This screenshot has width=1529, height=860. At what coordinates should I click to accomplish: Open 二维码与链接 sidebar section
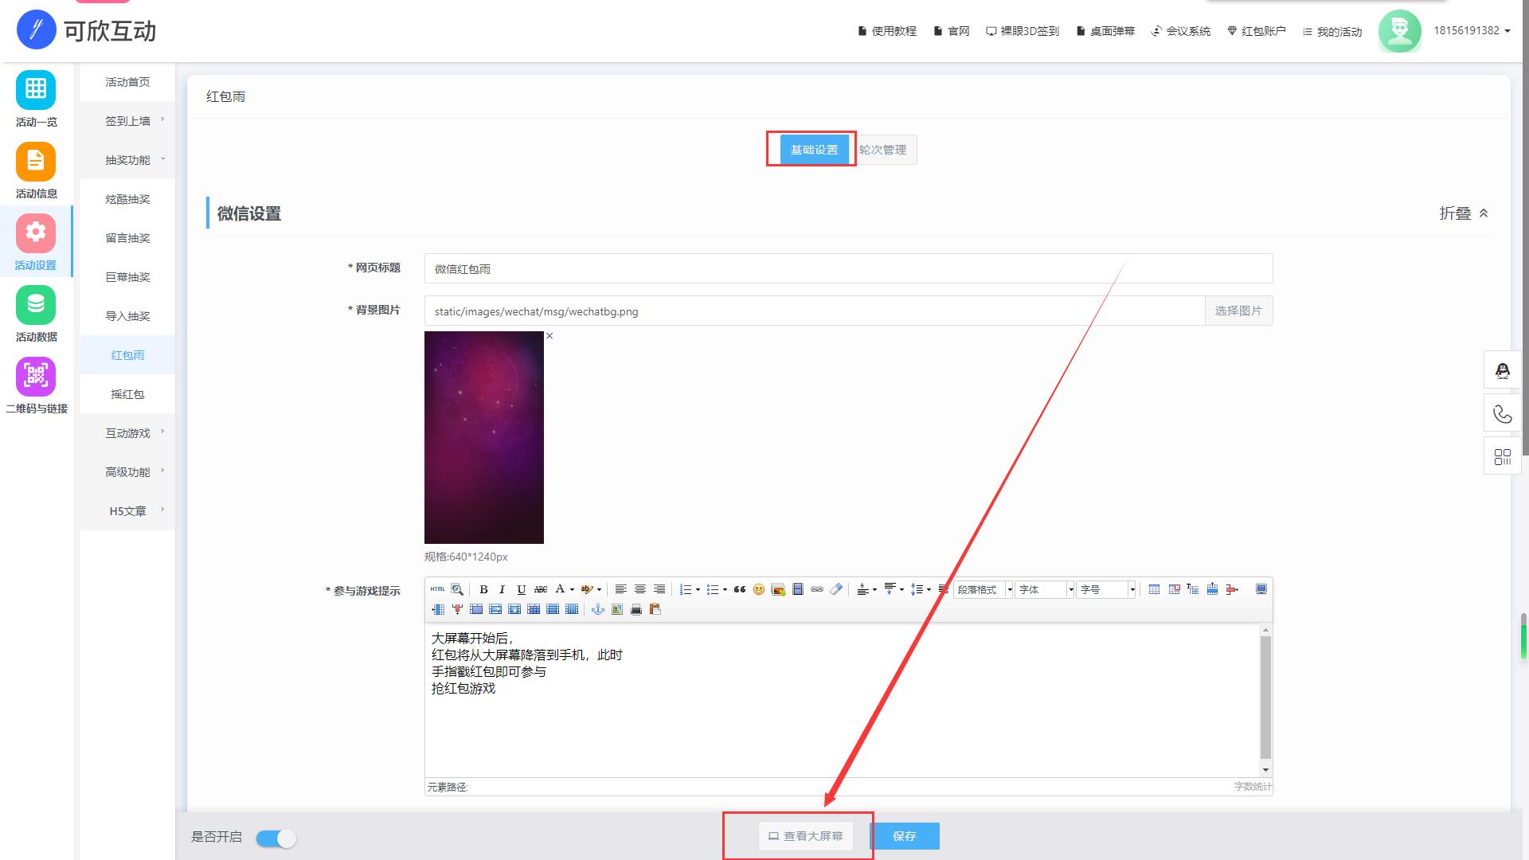coord(36,386)
